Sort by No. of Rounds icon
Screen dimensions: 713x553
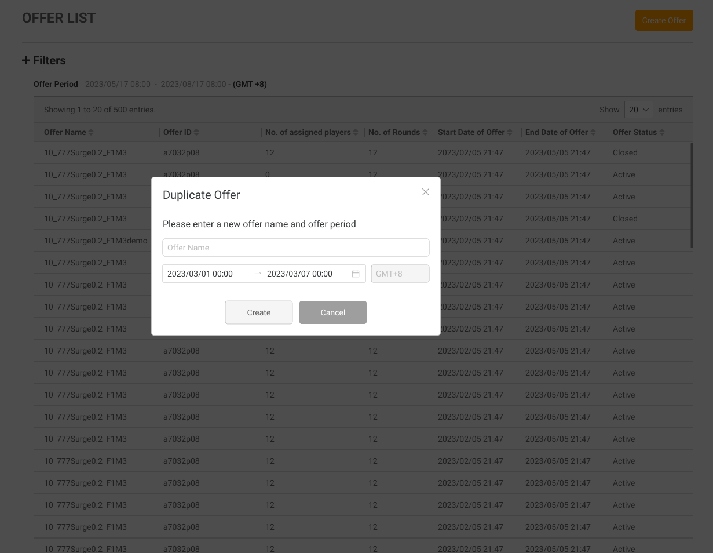coord(425,133)
